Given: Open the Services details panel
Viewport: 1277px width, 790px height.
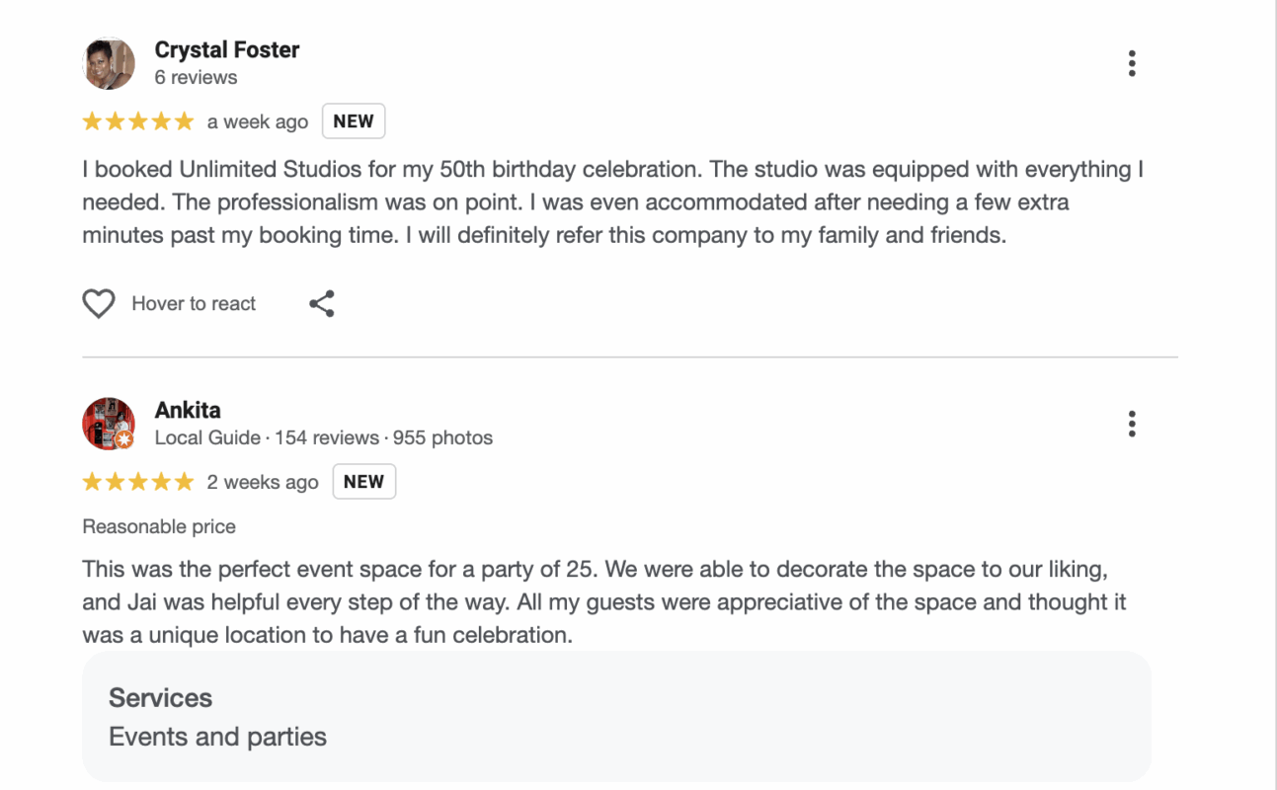Looking at the screenshot, I should (x=160, y=698).
